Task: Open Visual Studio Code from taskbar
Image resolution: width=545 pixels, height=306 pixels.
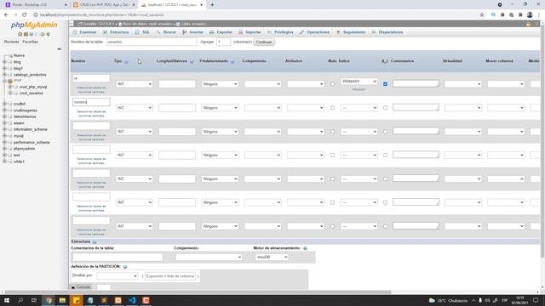Action: [132, 300]
